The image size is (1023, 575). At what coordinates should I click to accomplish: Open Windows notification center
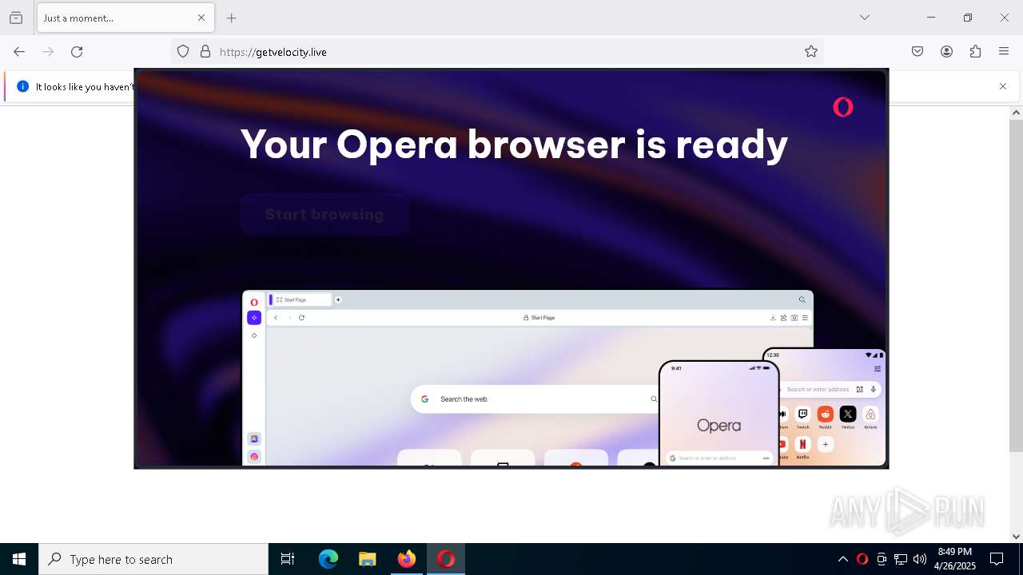coord(997,559)
